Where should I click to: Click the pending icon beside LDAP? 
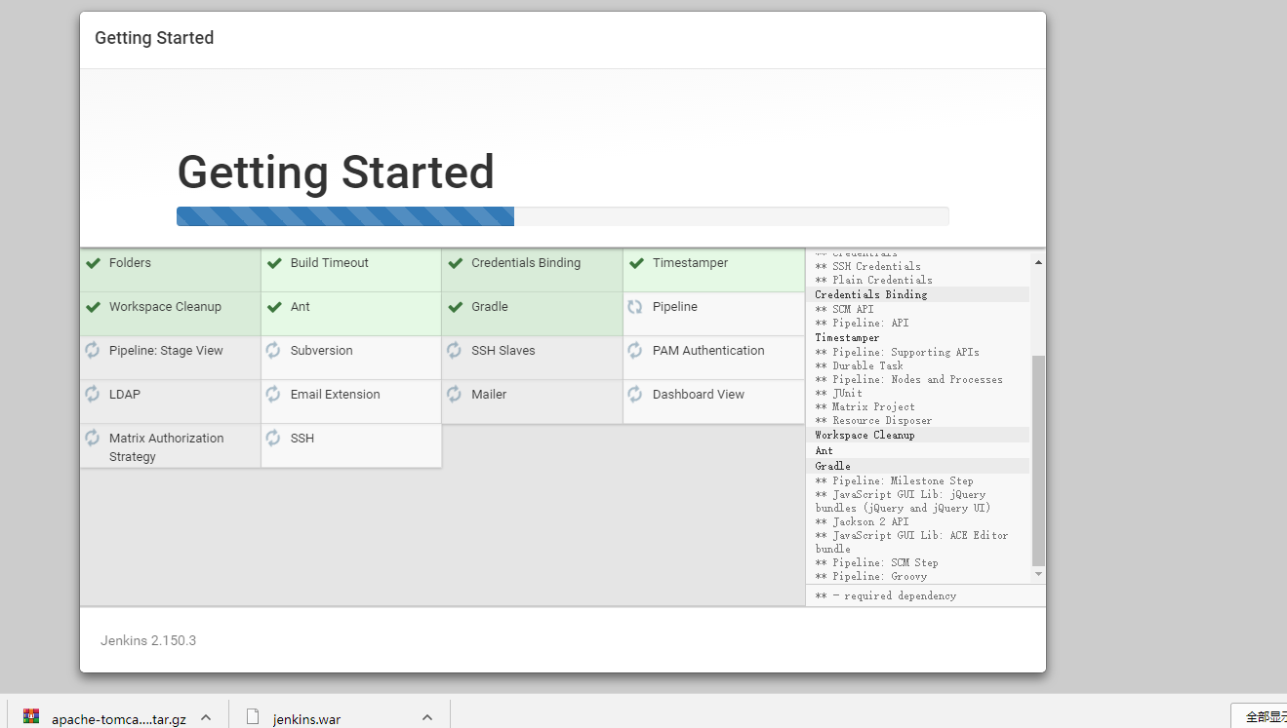(92, 394)
